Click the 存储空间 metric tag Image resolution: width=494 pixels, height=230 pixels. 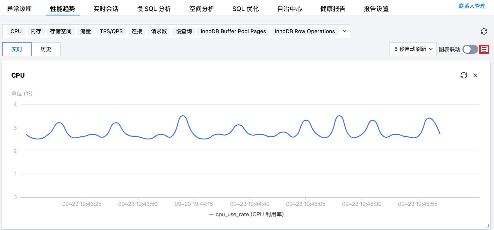pyautogui.click(x=61, y=31)
